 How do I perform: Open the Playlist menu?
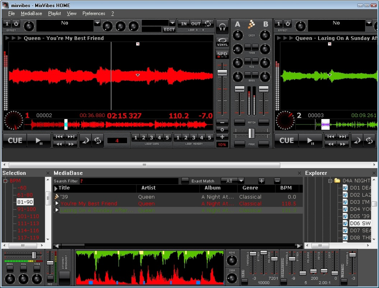pyautogui.click(x=54, y=13)
